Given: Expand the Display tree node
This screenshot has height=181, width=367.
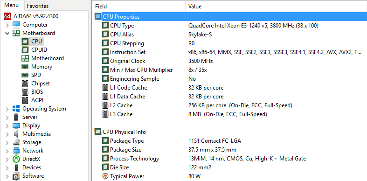Looking at the screenshot, I should (x=7, y=126).
